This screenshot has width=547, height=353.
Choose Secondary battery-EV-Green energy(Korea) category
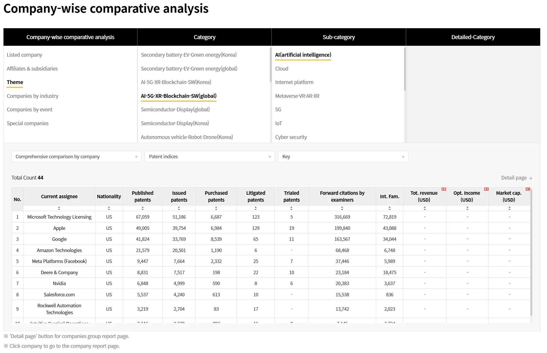coord(189,55)
